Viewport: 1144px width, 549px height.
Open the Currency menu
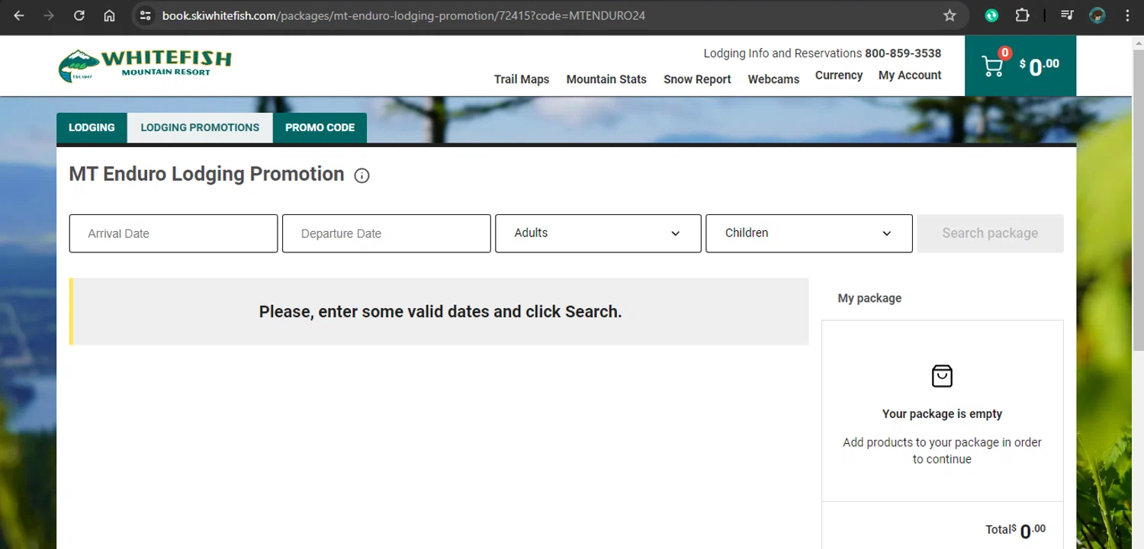pyautogui.click(x=839, y=75)
